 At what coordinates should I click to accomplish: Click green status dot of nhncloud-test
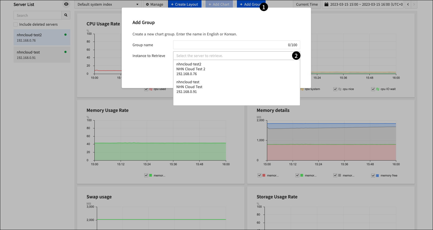point(65,52)
